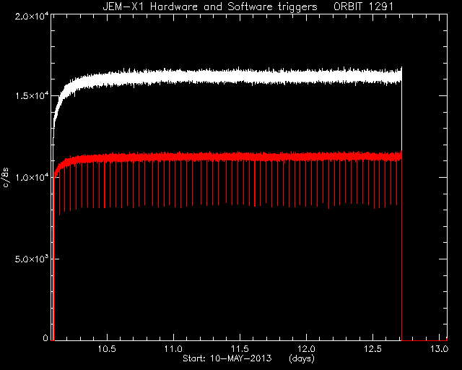Viewport: 462px width, 370px height.
Task: Click the 13.0 x-axis tick label
Action: click(x=439, y=349)
